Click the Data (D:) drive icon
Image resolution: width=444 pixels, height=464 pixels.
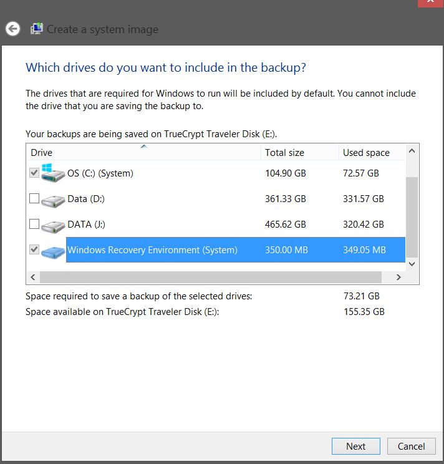pos(53,201)
